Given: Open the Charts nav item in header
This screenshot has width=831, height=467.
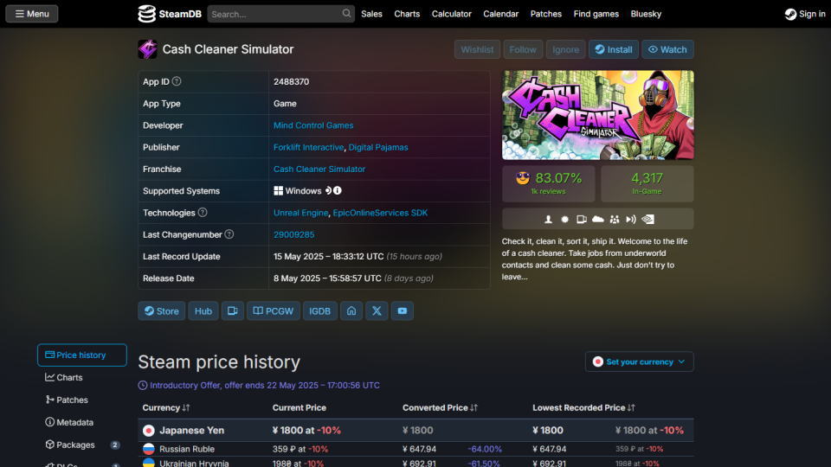Looking at the screenshot, I should click(407, 14).
